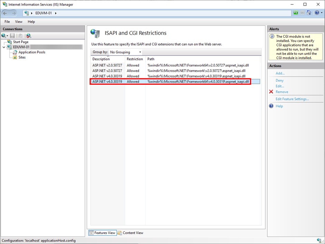
Task: Sort by Restriction column header
Action: 135,59
